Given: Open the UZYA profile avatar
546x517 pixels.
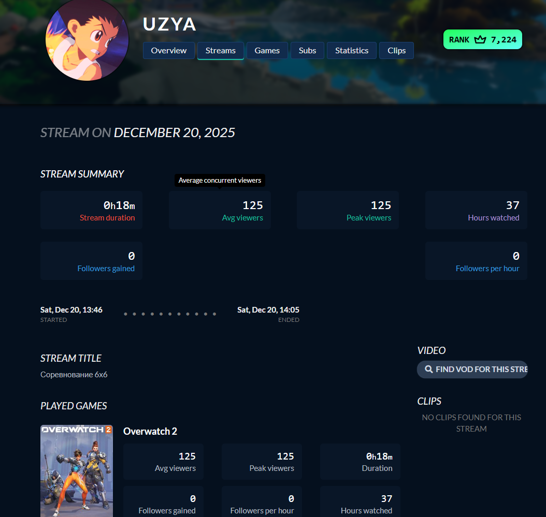Looking at the screenshot, I should click(x=87, y=39).
